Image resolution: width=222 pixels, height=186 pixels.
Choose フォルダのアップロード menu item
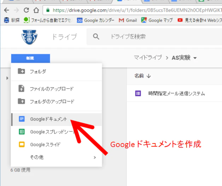tap(56, 102)
